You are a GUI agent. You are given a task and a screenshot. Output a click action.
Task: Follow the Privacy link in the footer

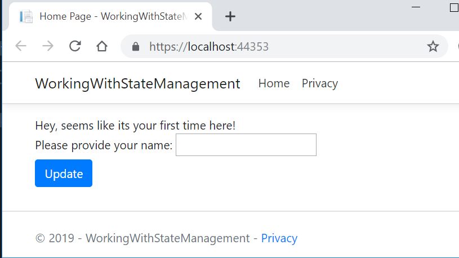pyautogui.click(x=279, y=238)
